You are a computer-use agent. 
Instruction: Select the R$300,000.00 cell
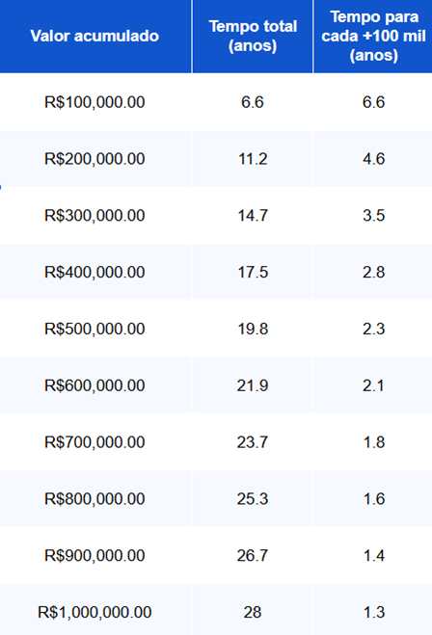94,216
